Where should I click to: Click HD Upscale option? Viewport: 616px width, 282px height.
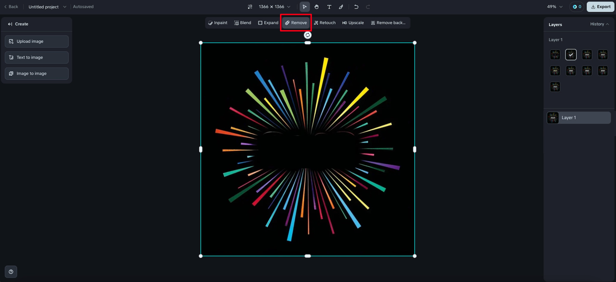click(353, 23)
